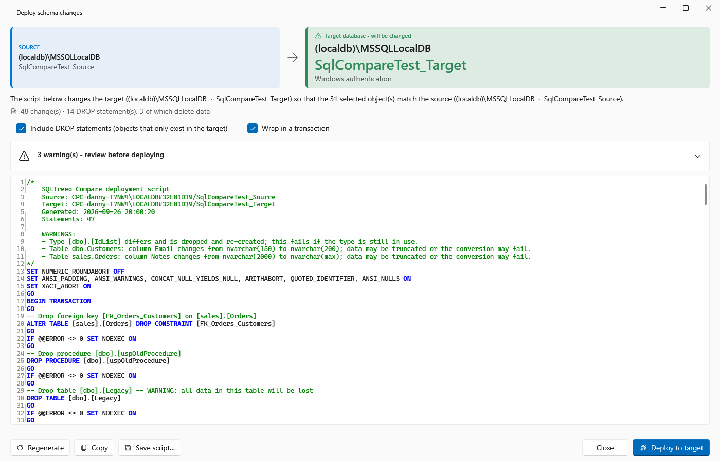Click line 'DROP TABLE [dbo].[Legacy]'
Viewport: 720px width, 462px height.
click(74, 398)
